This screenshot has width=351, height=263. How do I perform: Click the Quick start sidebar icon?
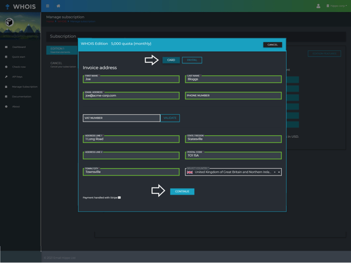6,57
